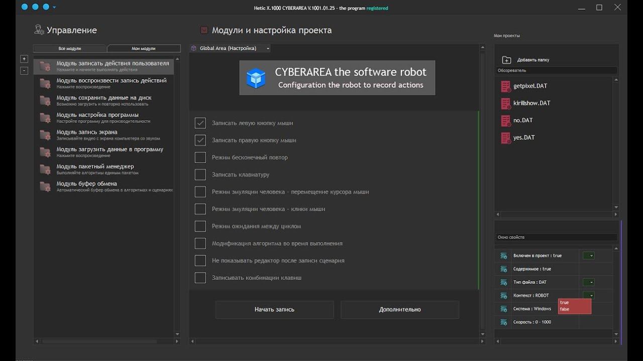Check human emulation 'перемещение курсора мыши'

(200, 192)
